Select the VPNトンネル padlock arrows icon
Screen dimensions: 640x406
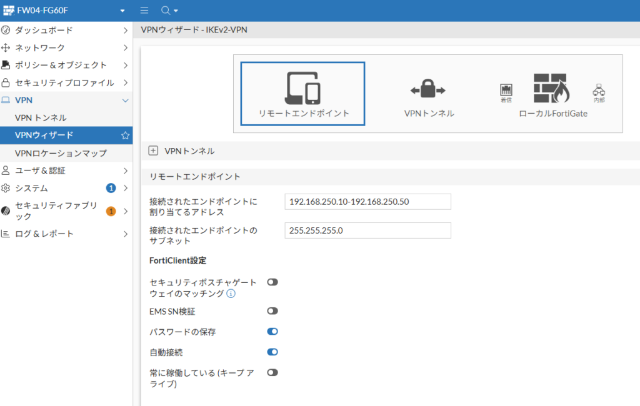(427, 89)
